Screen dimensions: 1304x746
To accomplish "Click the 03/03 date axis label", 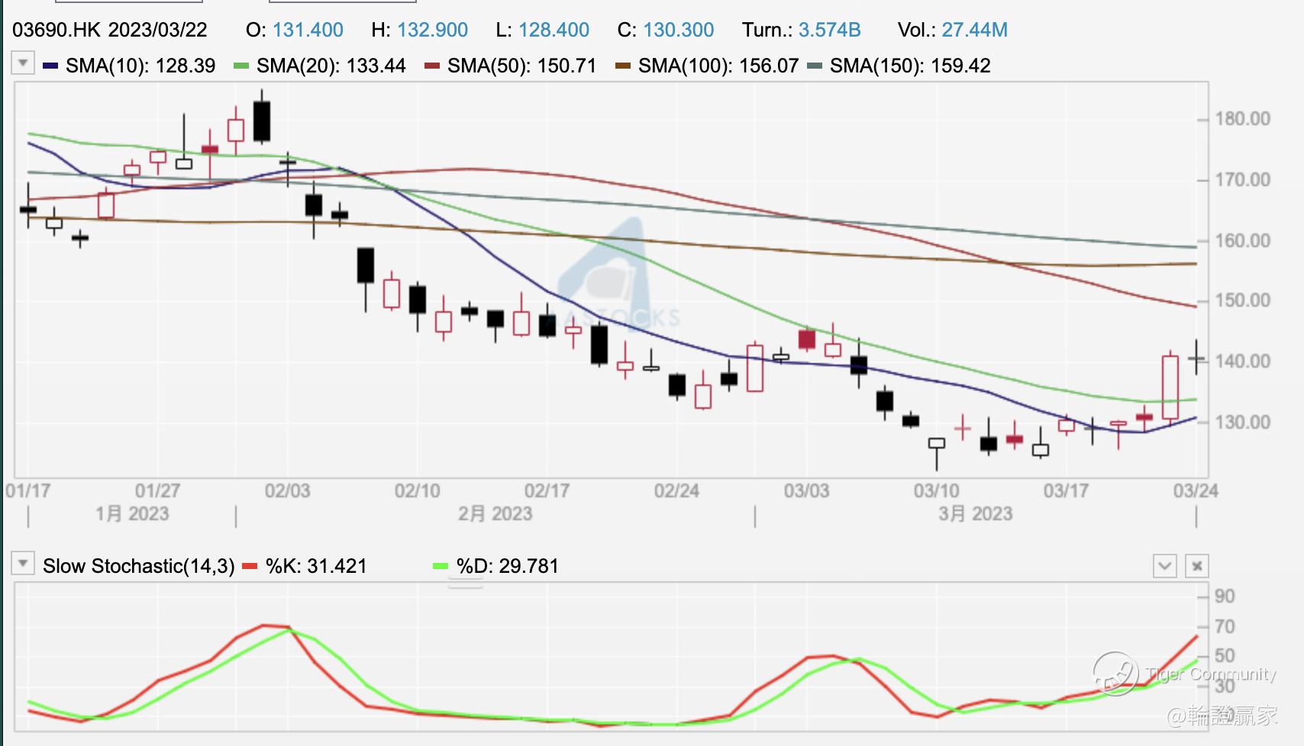I will point(807,490).
